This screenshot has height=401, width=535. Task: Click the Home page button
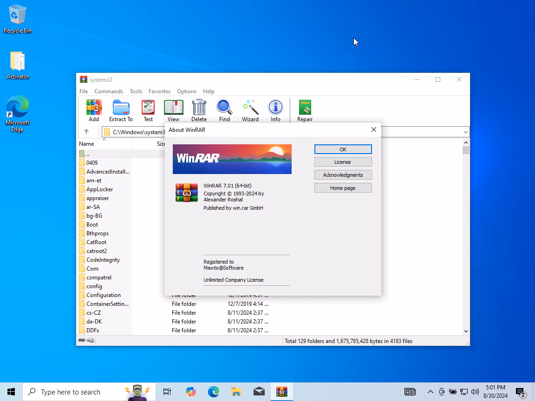(343, 188)
